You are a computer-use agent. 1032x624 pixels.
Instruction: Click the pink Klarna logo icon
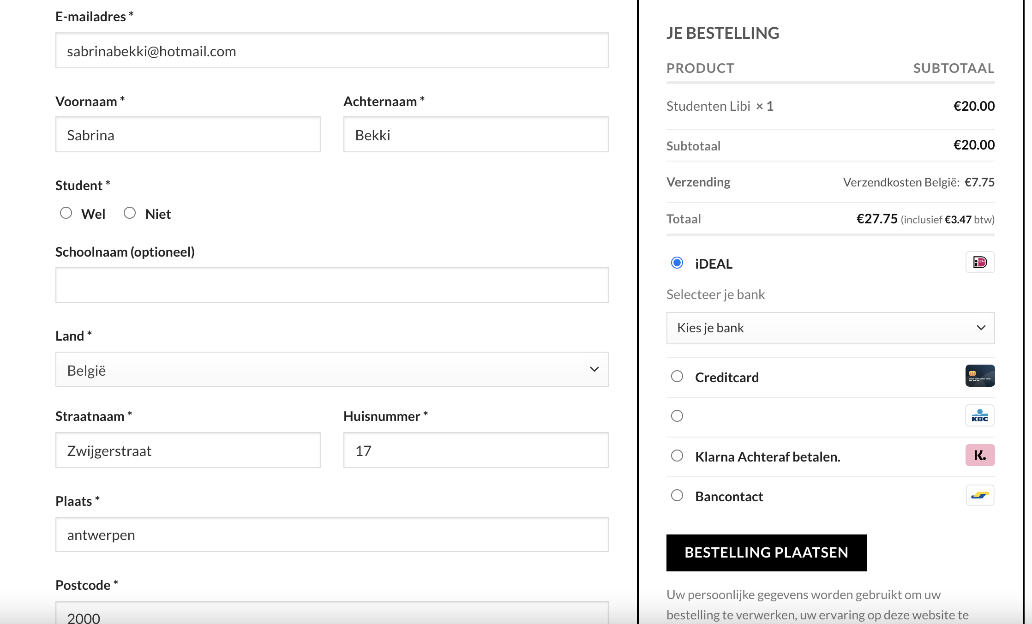tap(980, 456)
